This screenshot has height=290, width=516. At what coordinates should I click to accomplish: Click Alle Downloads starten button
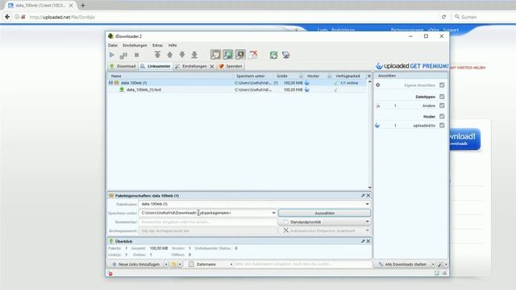(x=402, y=264)
